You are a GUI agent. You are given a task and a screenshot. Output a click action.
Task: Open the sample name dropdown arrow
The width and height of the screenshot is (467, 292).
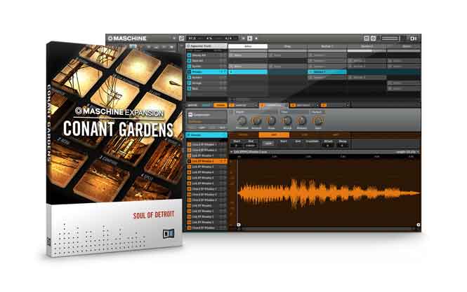232,152
